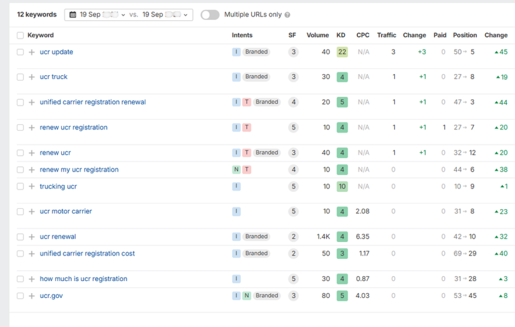Viewport: 515px width, 327px height.
Task: Open the ucr.gov keyword link
Action: pyautogui.click(x=51, y=296)
